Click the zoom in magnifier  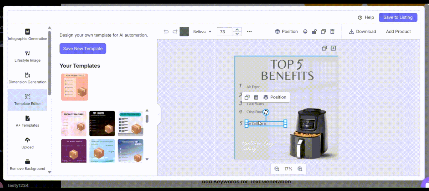pyautogui.click(x=300, y=169)
